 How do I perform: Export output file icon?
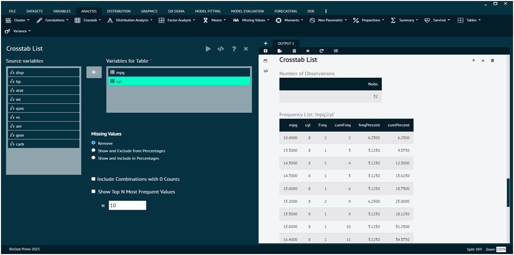[280, 51]
